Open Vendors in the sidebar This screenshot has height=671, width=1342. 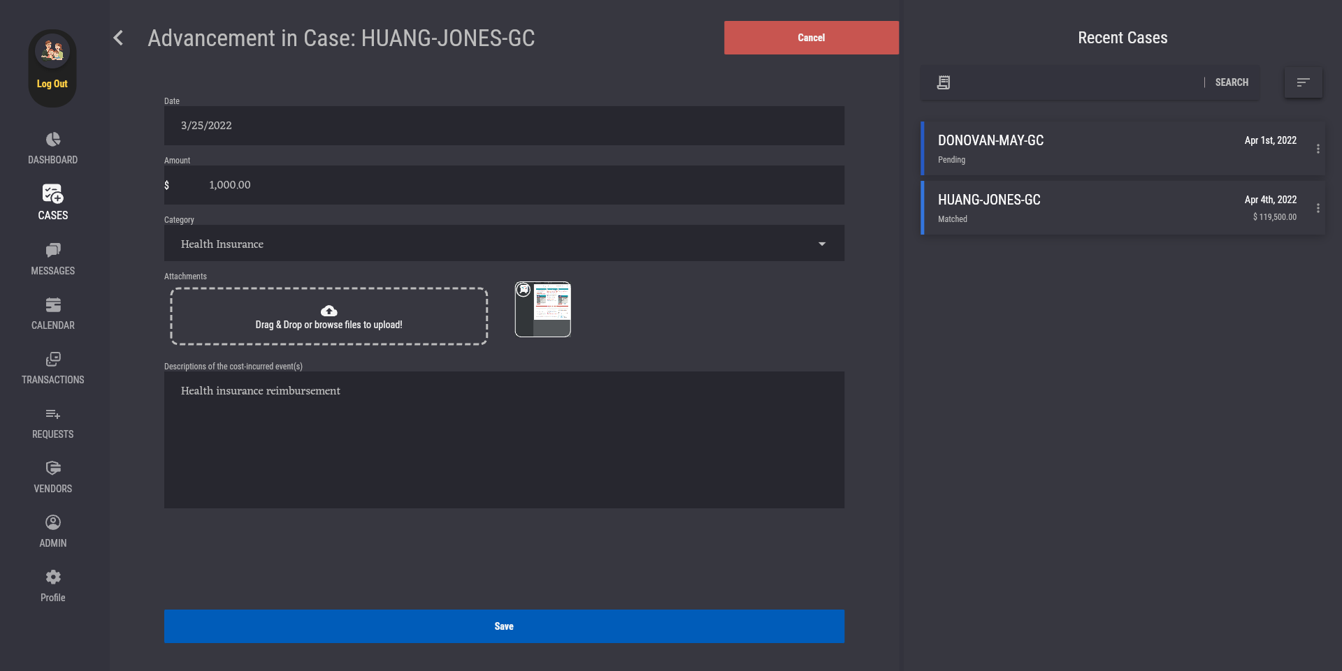(x=53, y=469)
